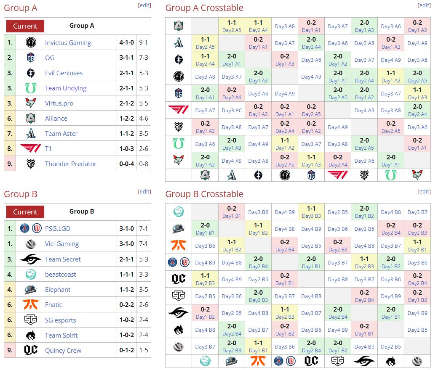Open the Team Undying team link
The width and height of the screenshot is (438, 370).
[66, 88]
